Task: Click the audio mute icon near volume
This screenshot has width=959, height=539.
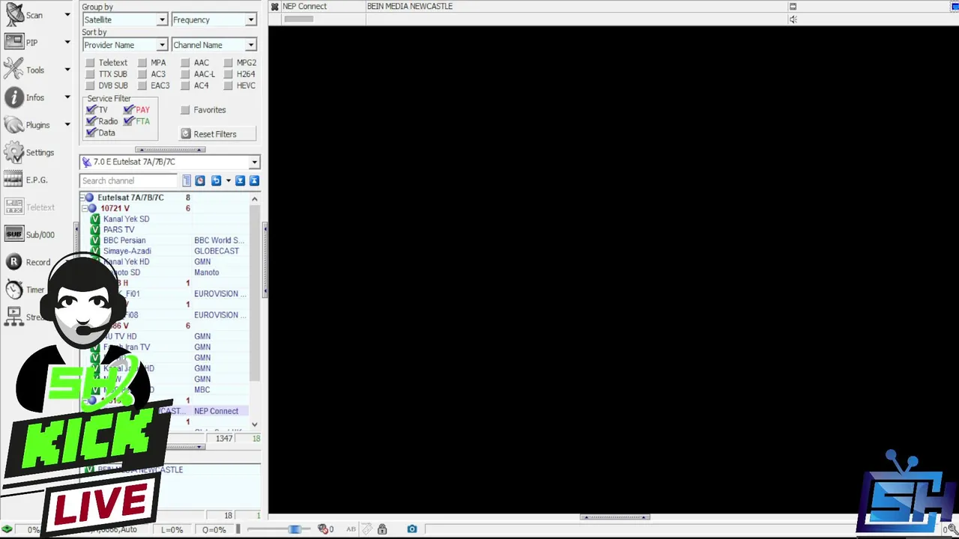Action: click(x=324, y=529)
